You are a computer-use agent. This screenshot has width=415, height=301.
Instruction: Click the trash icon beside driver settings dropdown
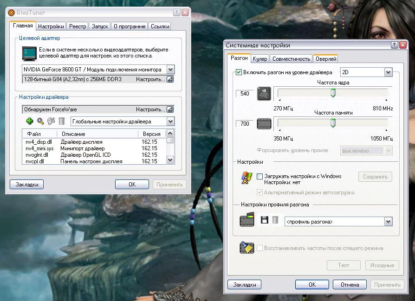(x=62, y=121)
